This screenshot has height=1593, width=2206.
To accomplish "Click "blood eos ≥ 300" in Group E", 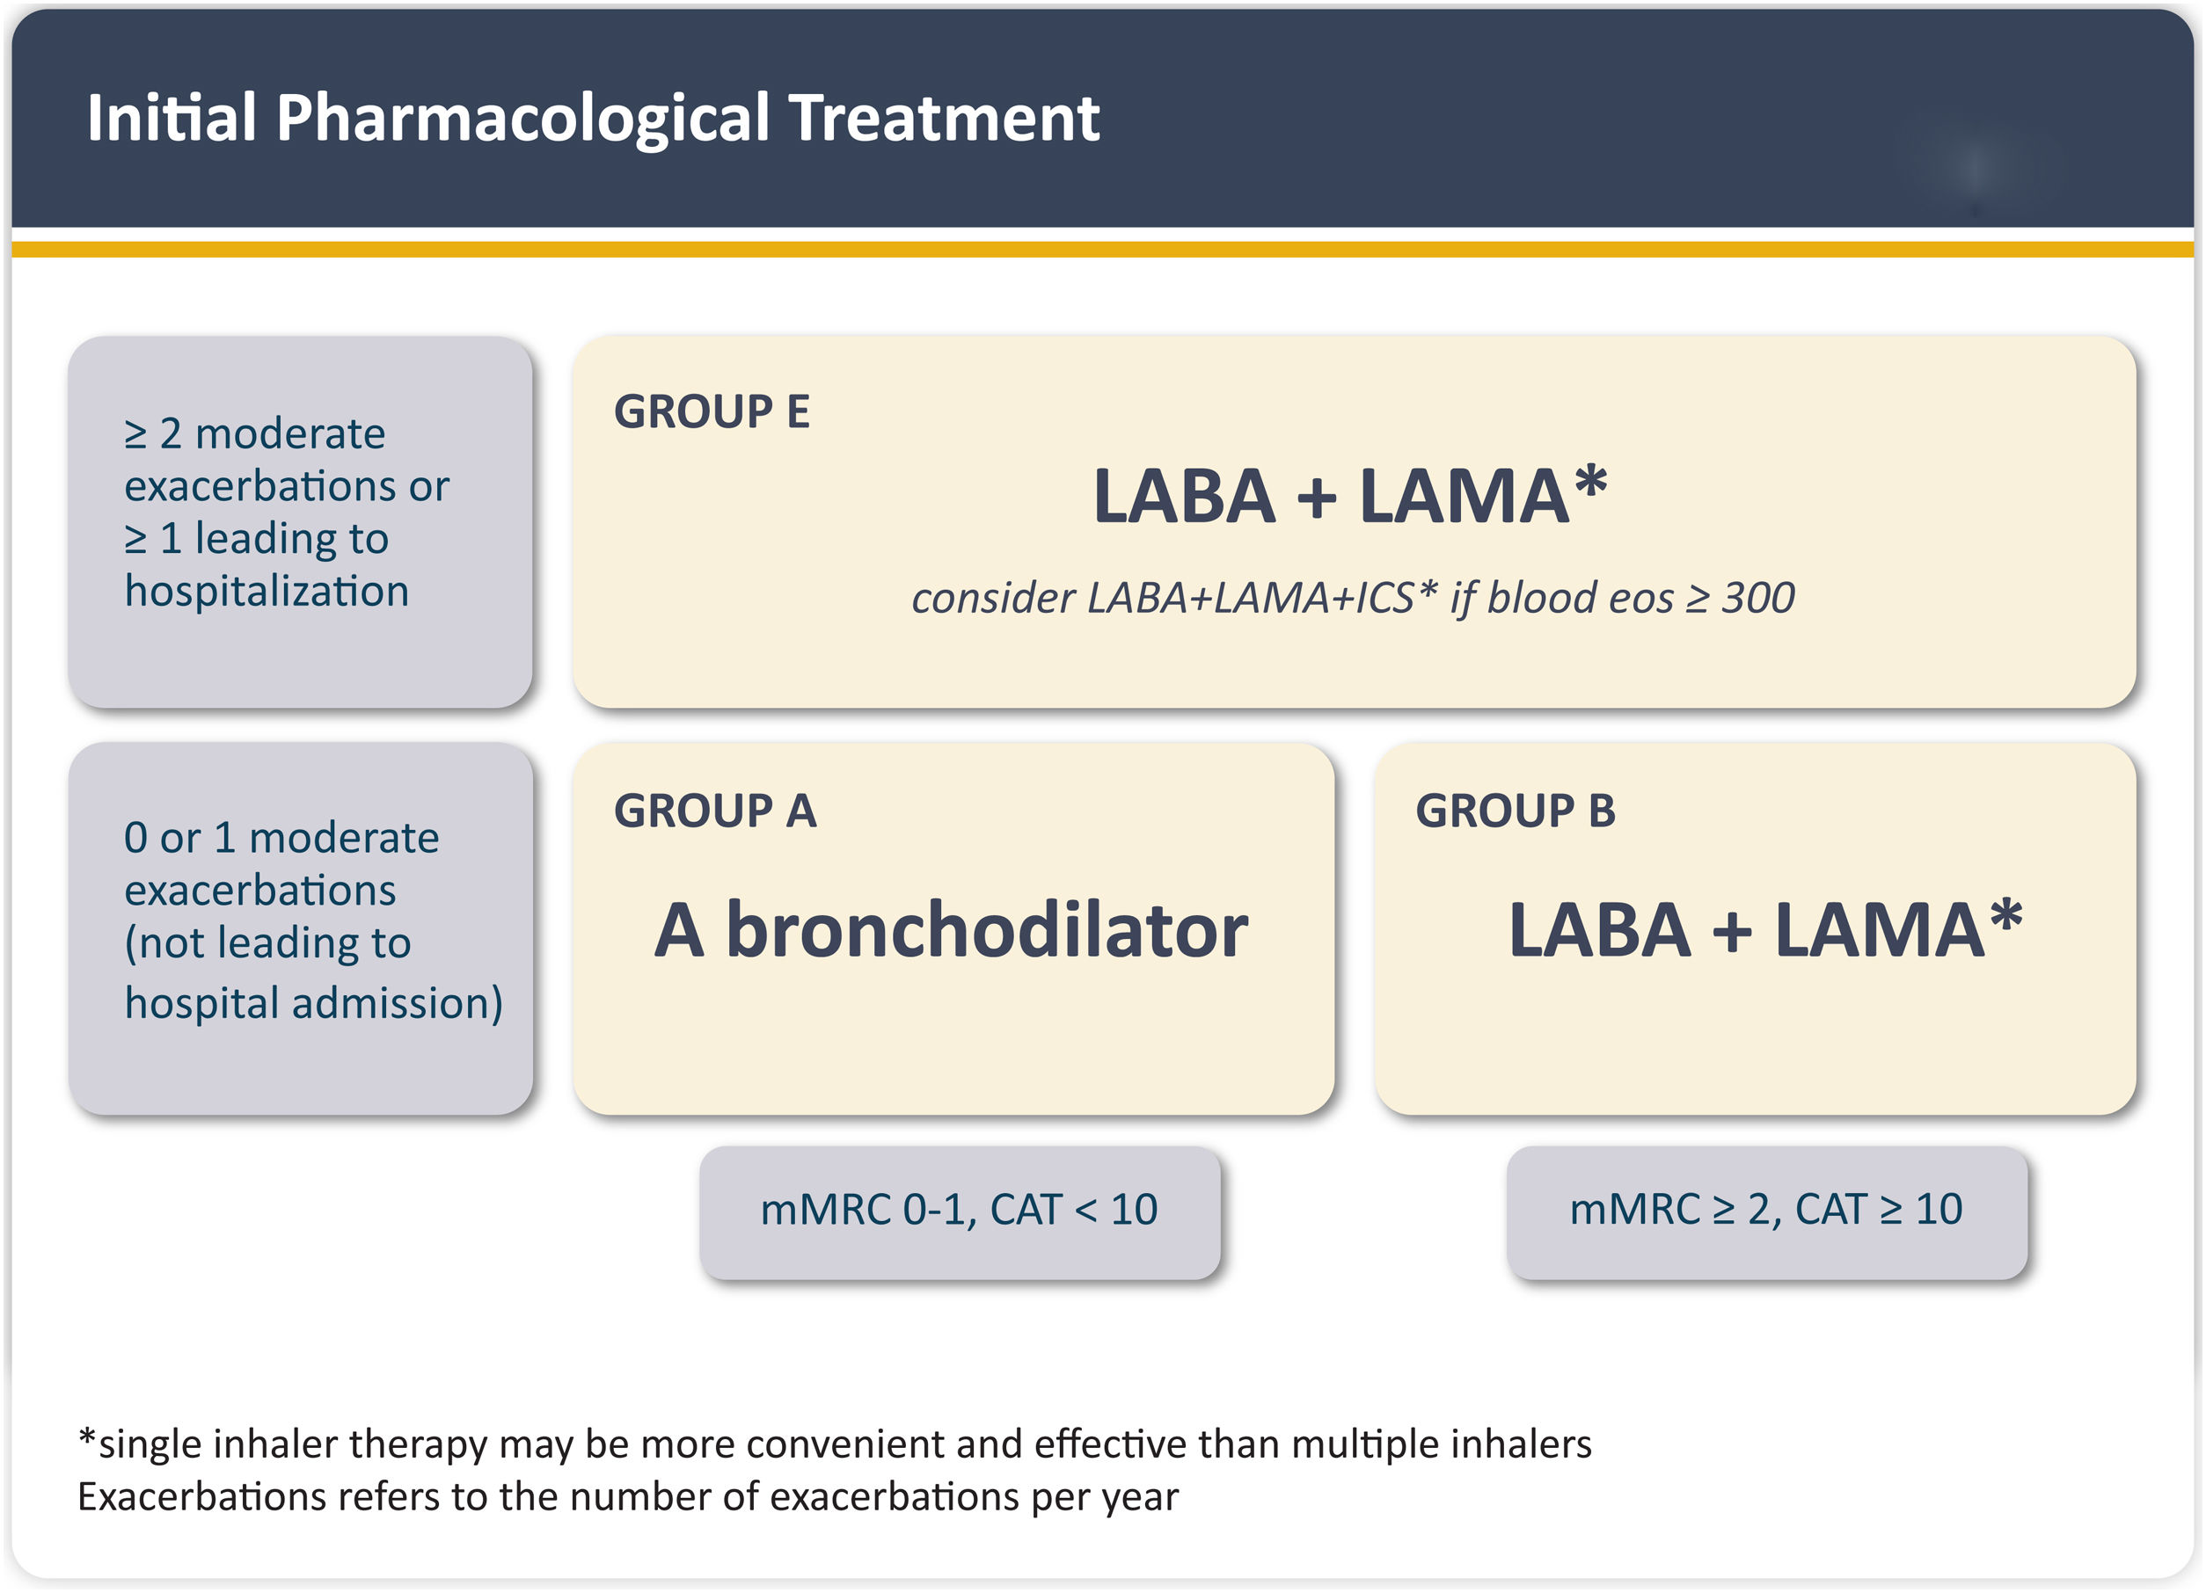I will 1640,598.
